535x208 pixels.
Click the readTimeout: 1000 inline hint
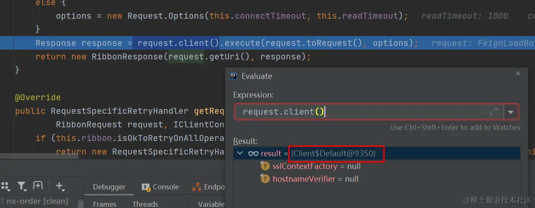click(x=465, y=16)
